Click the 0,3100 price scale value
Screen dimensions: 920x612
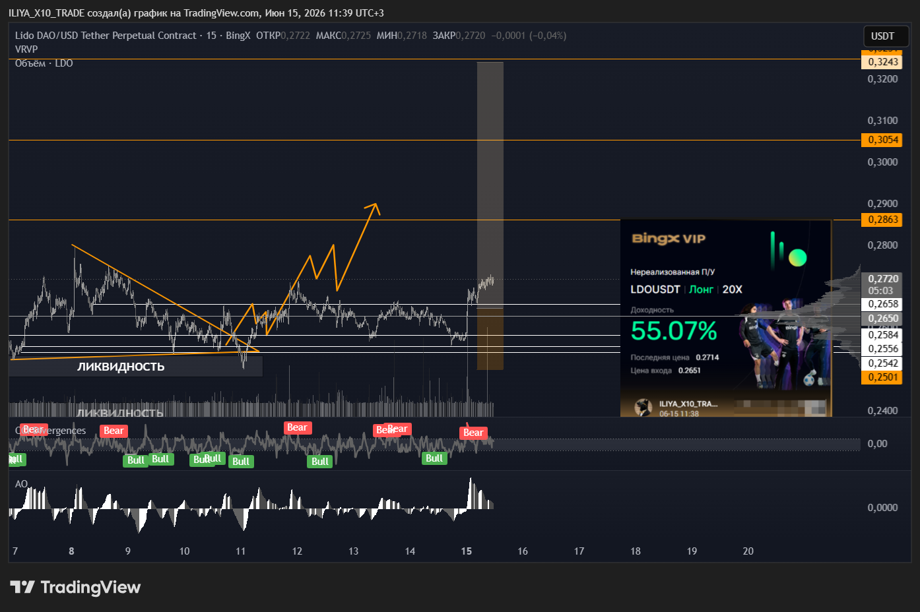tap(883, 121)
